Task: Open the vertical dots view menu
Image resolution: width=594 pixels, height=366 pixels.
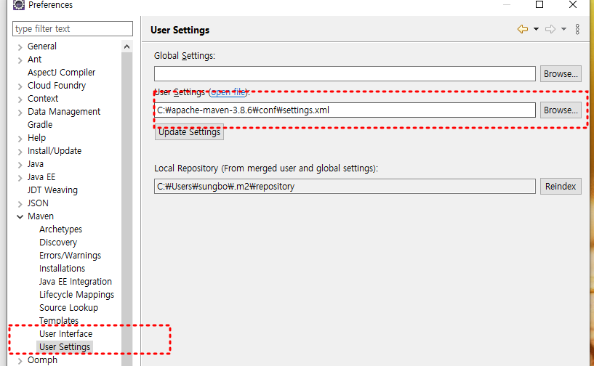Action: pyautogui.click(x=577, y=29)
